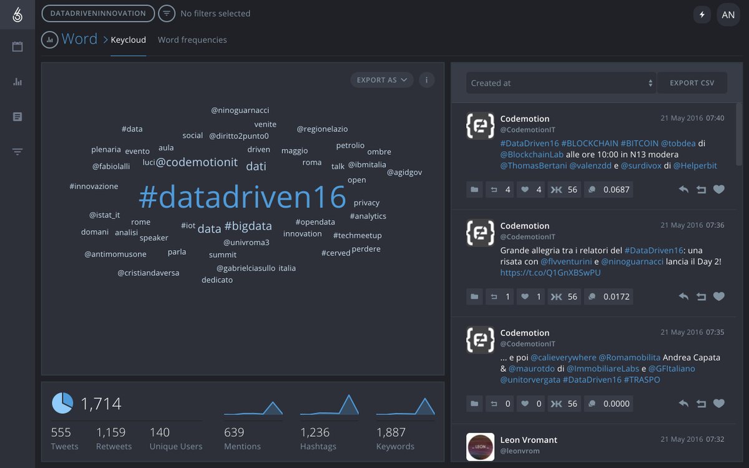Reply to the 07:36 Codemotion tweet

click(x=683, y=296)
